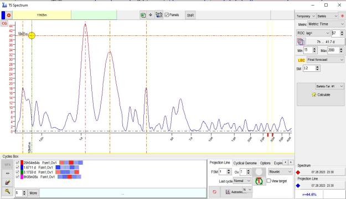Click the SNR button
Screen dimensions: 346x199
point(190,15)
